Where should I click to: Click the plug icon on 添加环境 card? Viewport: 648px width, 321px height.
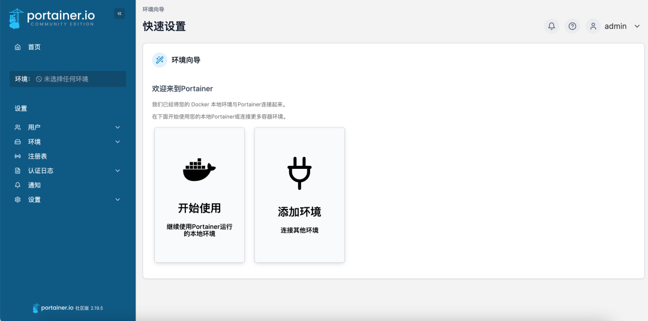pyautogui.click(x=299, y=173)
